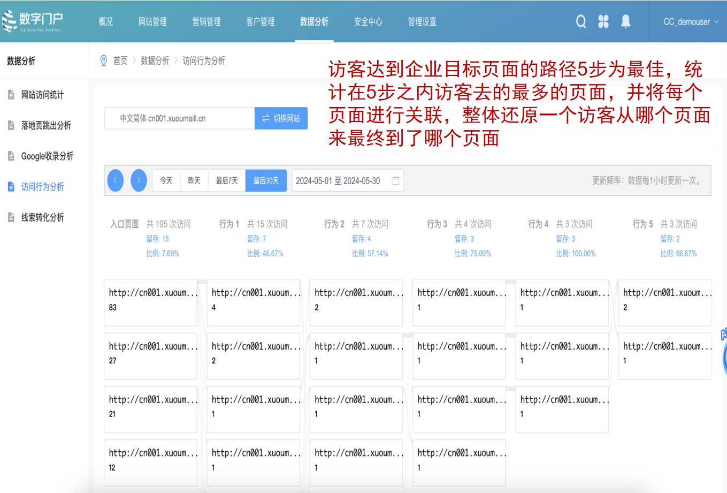Click 比例: 75.00% under 行为3

pos(473,253)
